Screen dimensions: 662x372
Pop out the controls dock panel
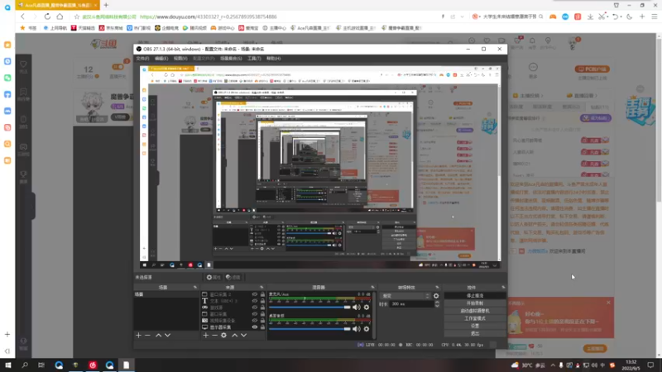click(503, 287)
